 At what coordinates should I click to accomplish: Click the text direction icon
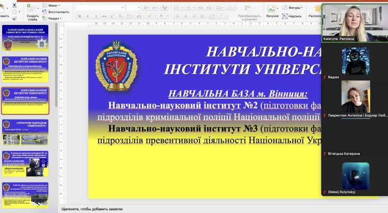pos(212,16)
